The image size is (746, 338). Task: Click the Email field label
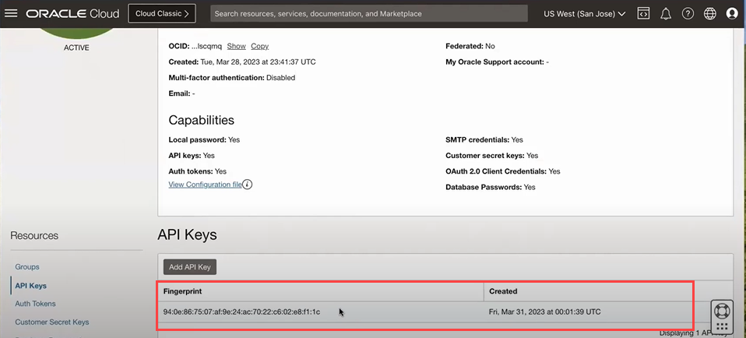pyautogui.click(x=179, y=93)
